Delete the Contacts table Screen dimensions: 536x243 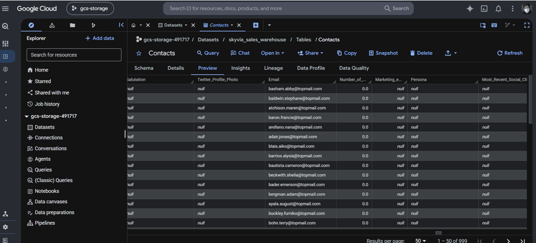click(x=421, y=53)
